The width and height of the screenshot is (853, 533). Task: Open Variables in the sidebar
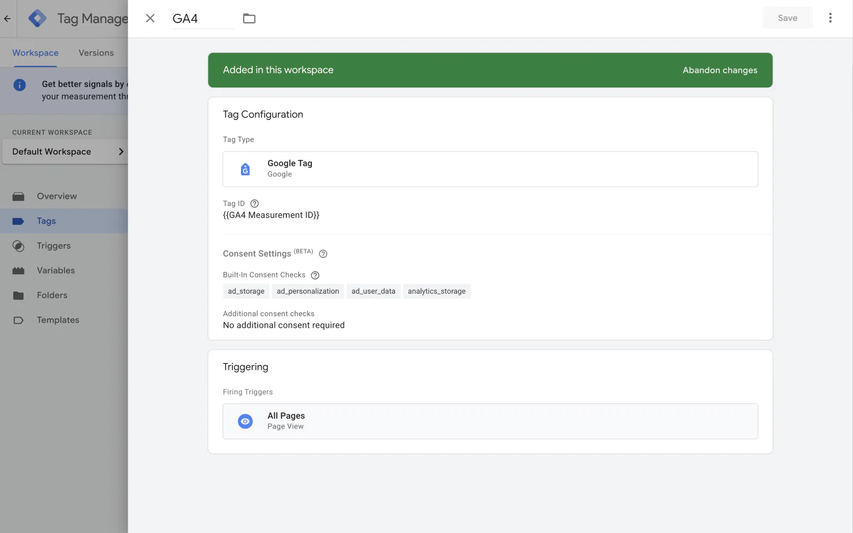[55, 270]
